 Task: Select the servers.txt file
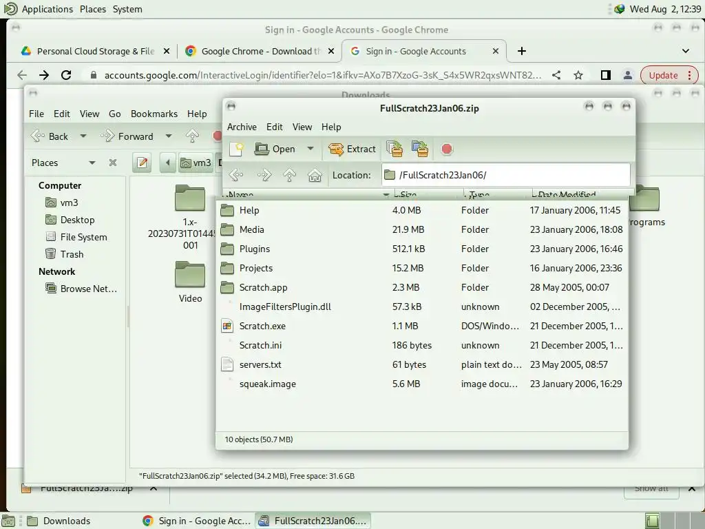[422, 365]
